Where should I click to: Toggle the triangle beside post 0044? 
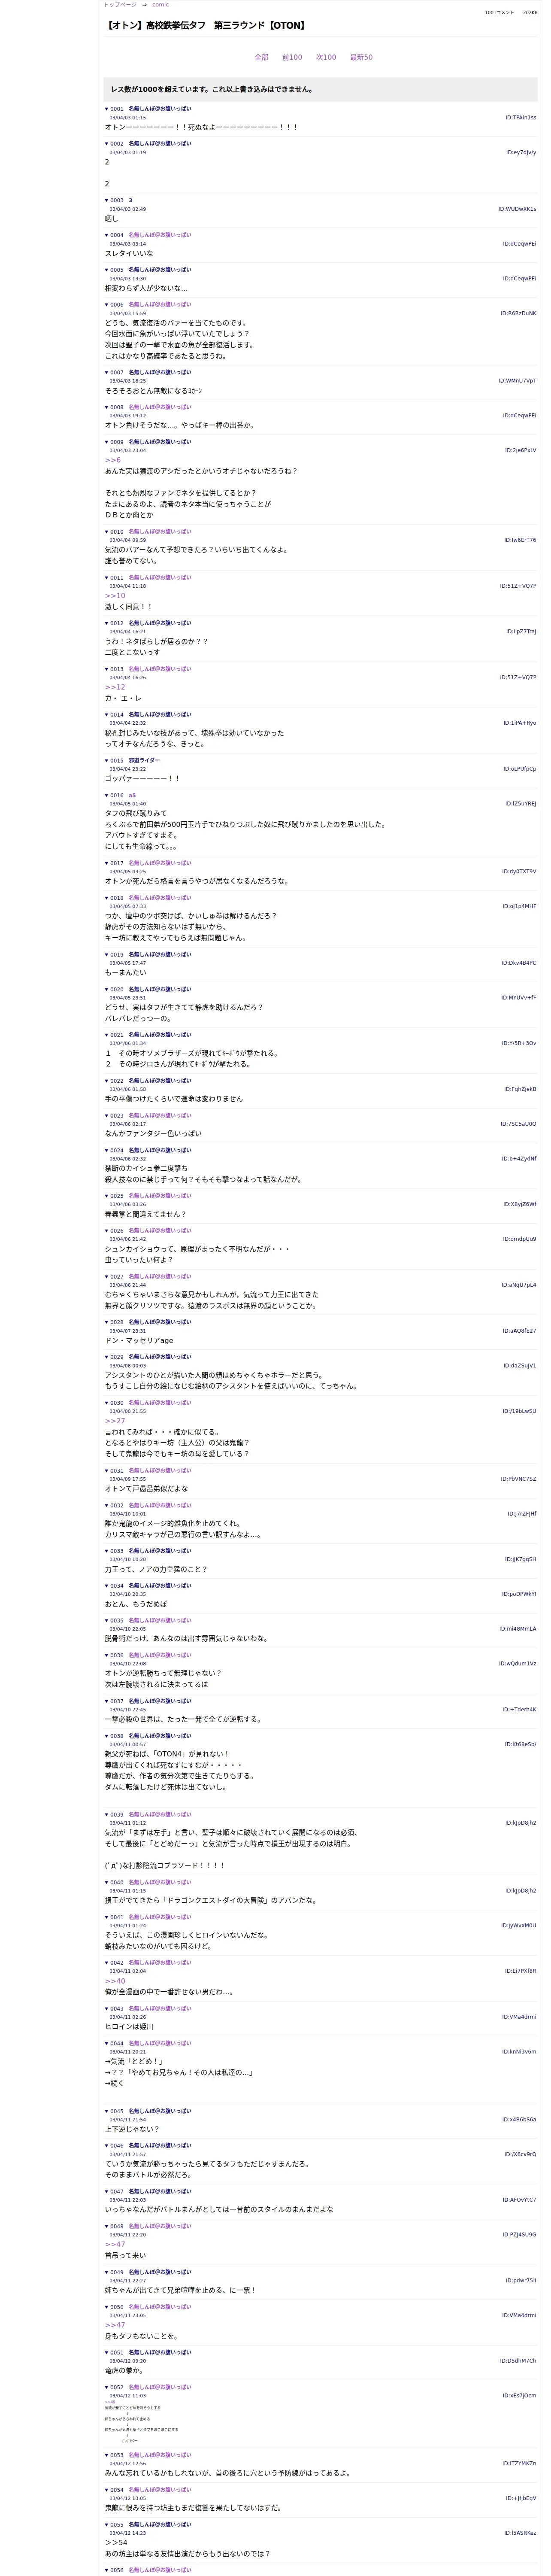[107, 2043]
